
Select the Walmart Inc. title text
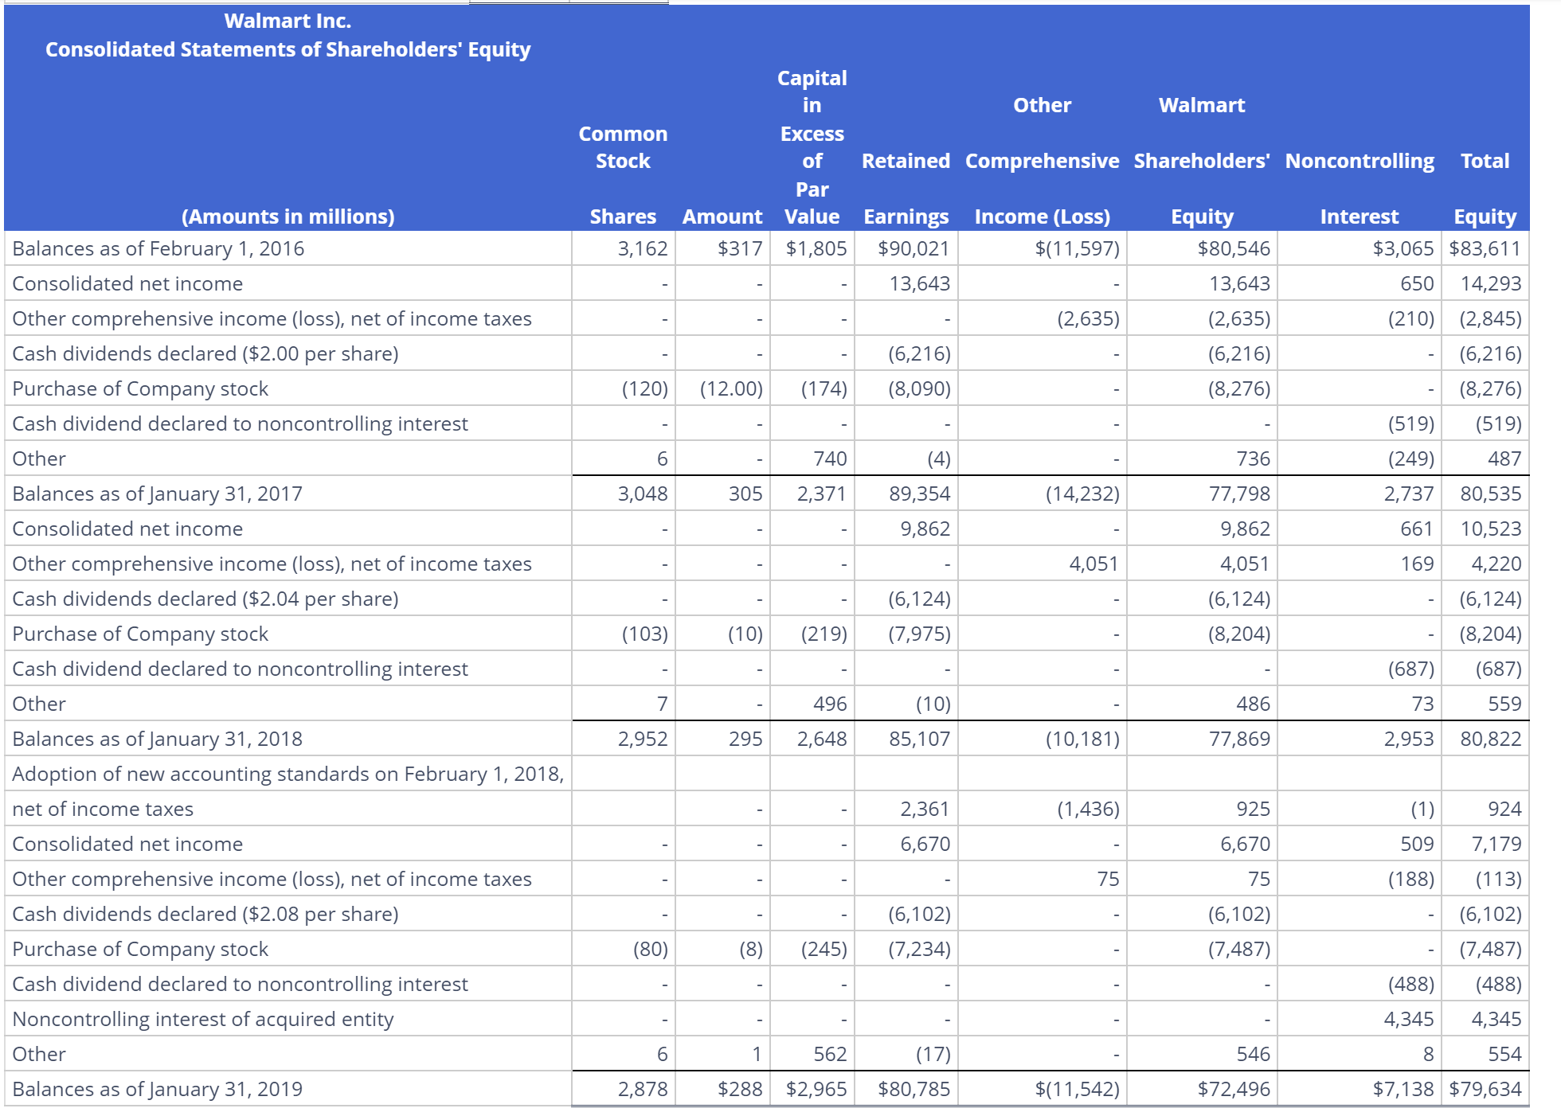[x=288, y=21]
